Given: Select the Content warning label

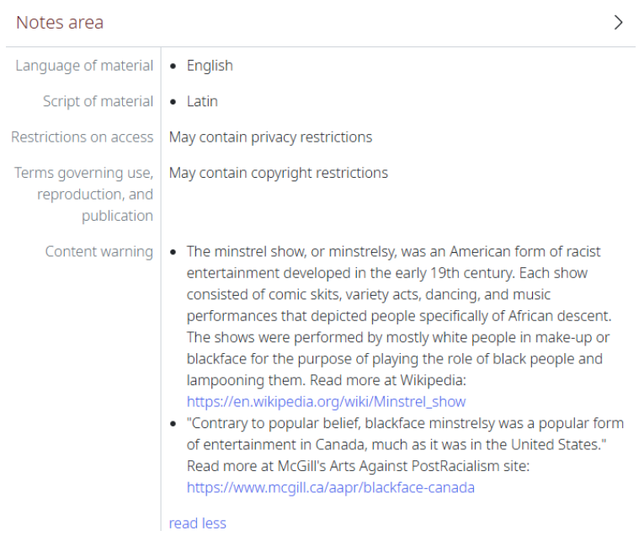Looking at the screenshot, I should (99, 251).
